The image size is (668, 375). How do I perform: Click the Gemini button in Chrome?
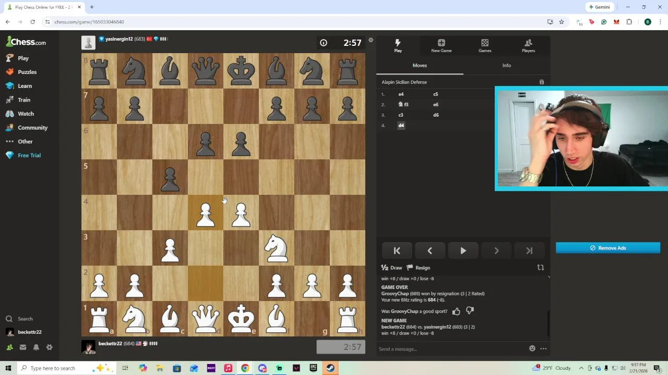click(x=599, y=7)
